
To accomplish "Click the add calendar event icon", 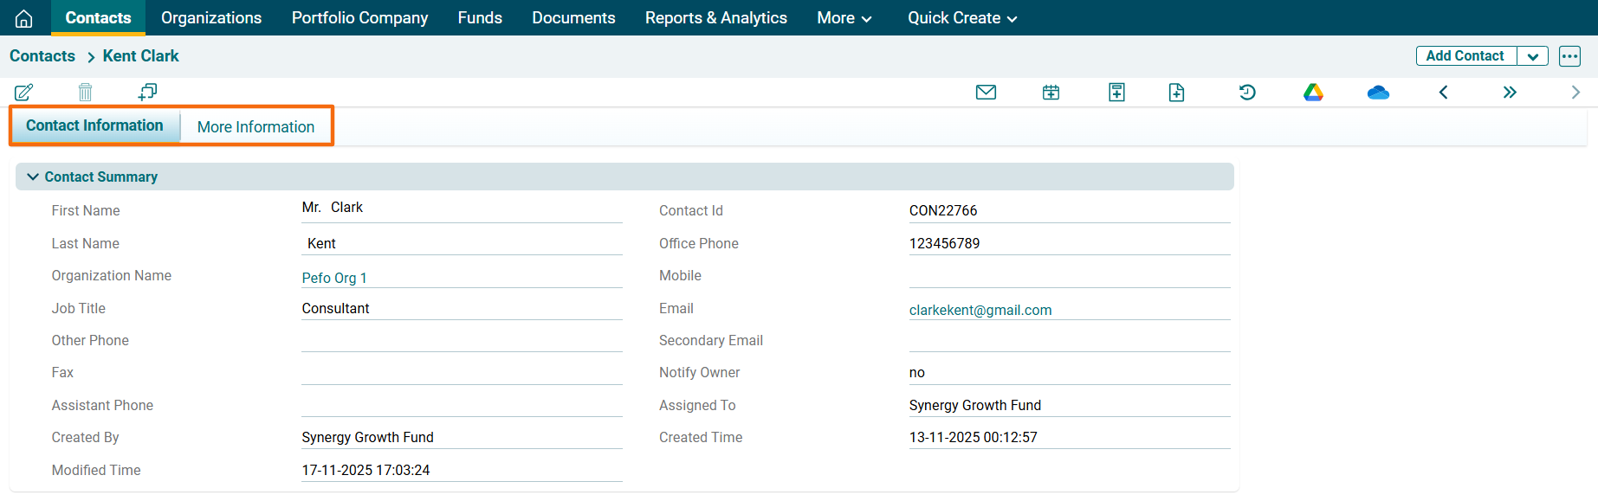I will pyautogui.click(x=1051, y=93).
